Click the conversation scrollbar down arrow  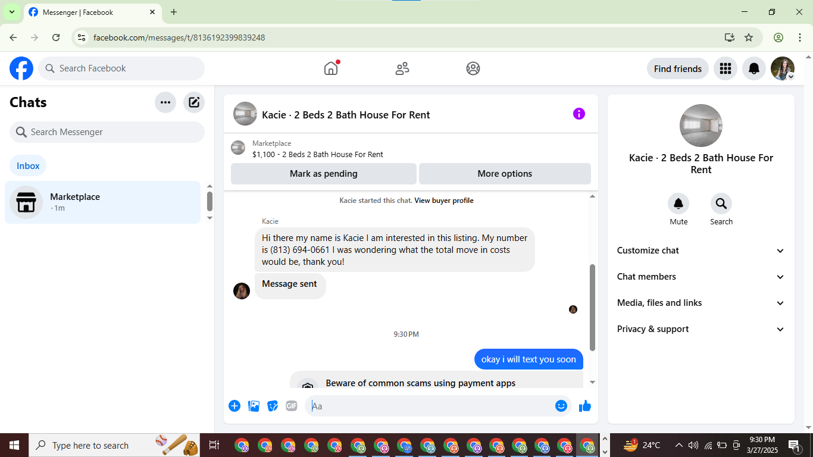click(x=592, y=383)
